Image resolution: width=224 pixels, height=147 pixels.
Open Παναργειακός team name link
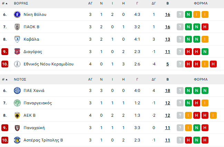[38, 103]
